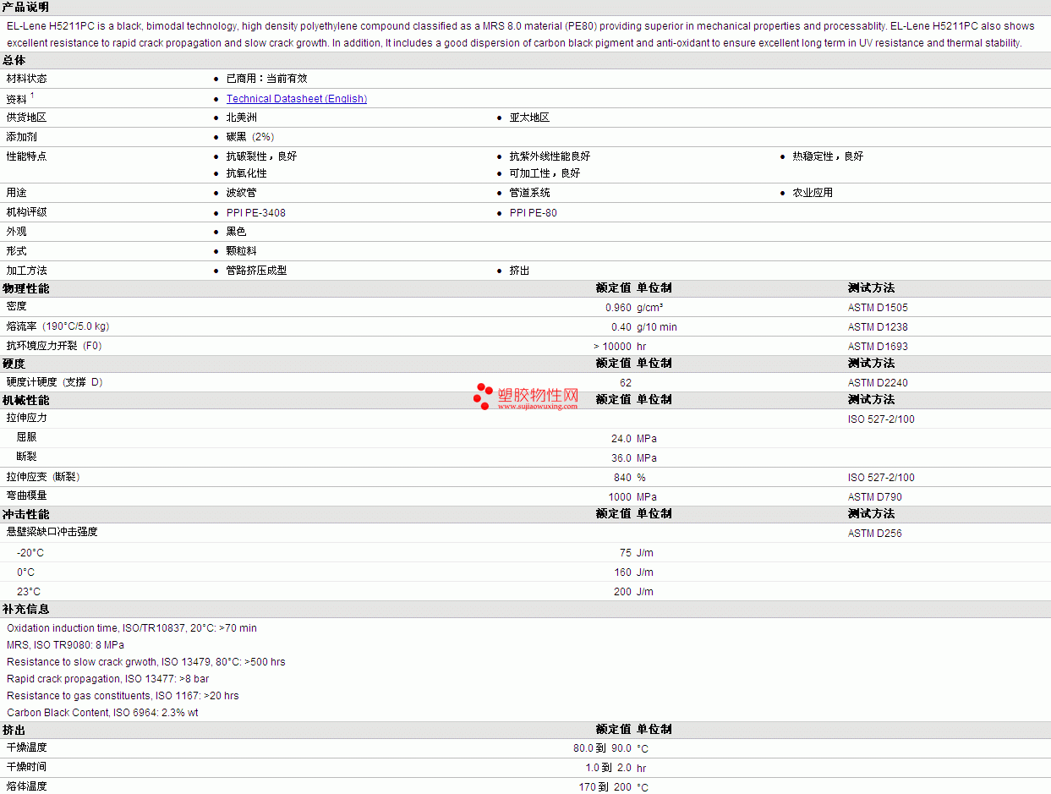Image resolution: width=1051 pixels, height=794 pixels.
Task: Click the Resistance to gas constituents line
Action: [123, 696]
